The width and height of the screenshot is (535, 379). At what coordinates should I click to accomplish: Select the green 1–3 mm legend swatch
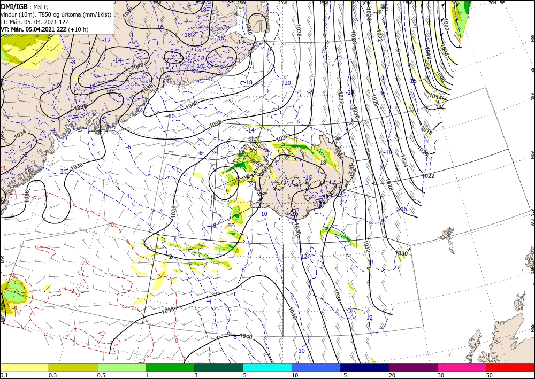click(170, 367)
